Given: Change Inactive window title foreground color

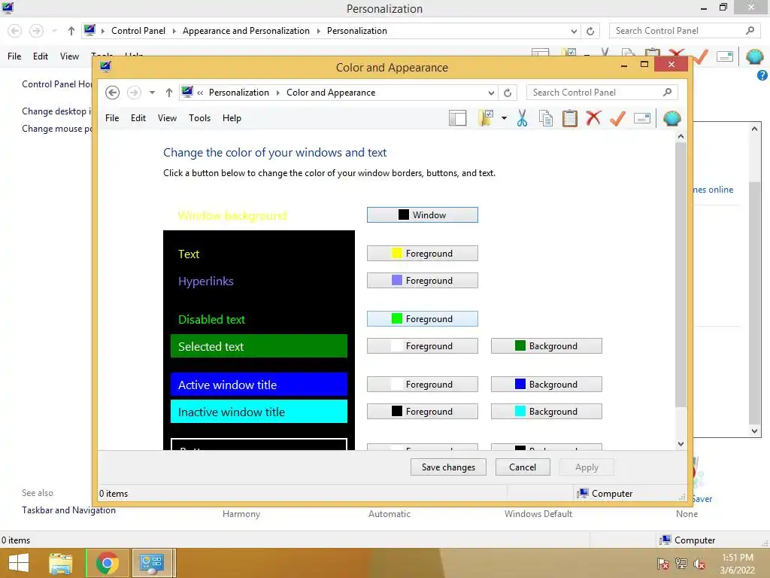Looking at the screenshot, I should click(x=423, y=411).
